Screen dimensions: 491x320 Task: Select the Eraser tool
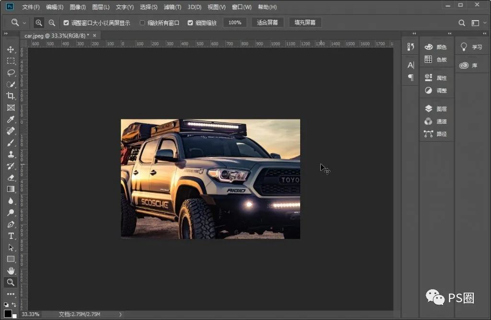(11, 178)
